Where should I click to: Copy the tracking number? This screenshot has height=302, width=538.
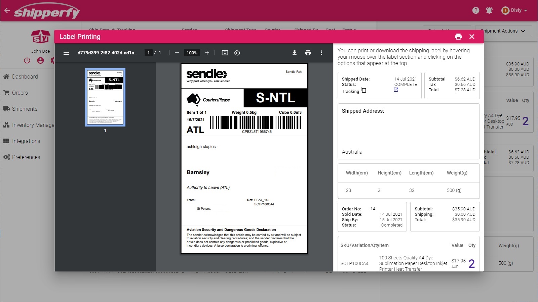(x=363, y=90)
